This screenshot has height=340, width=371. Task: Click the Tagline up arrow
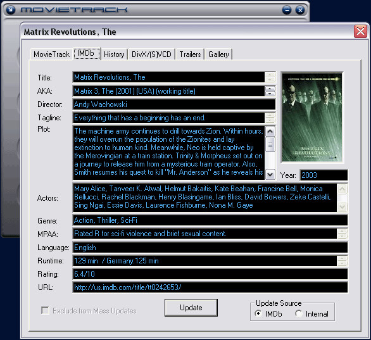click(x=270, y=115)
